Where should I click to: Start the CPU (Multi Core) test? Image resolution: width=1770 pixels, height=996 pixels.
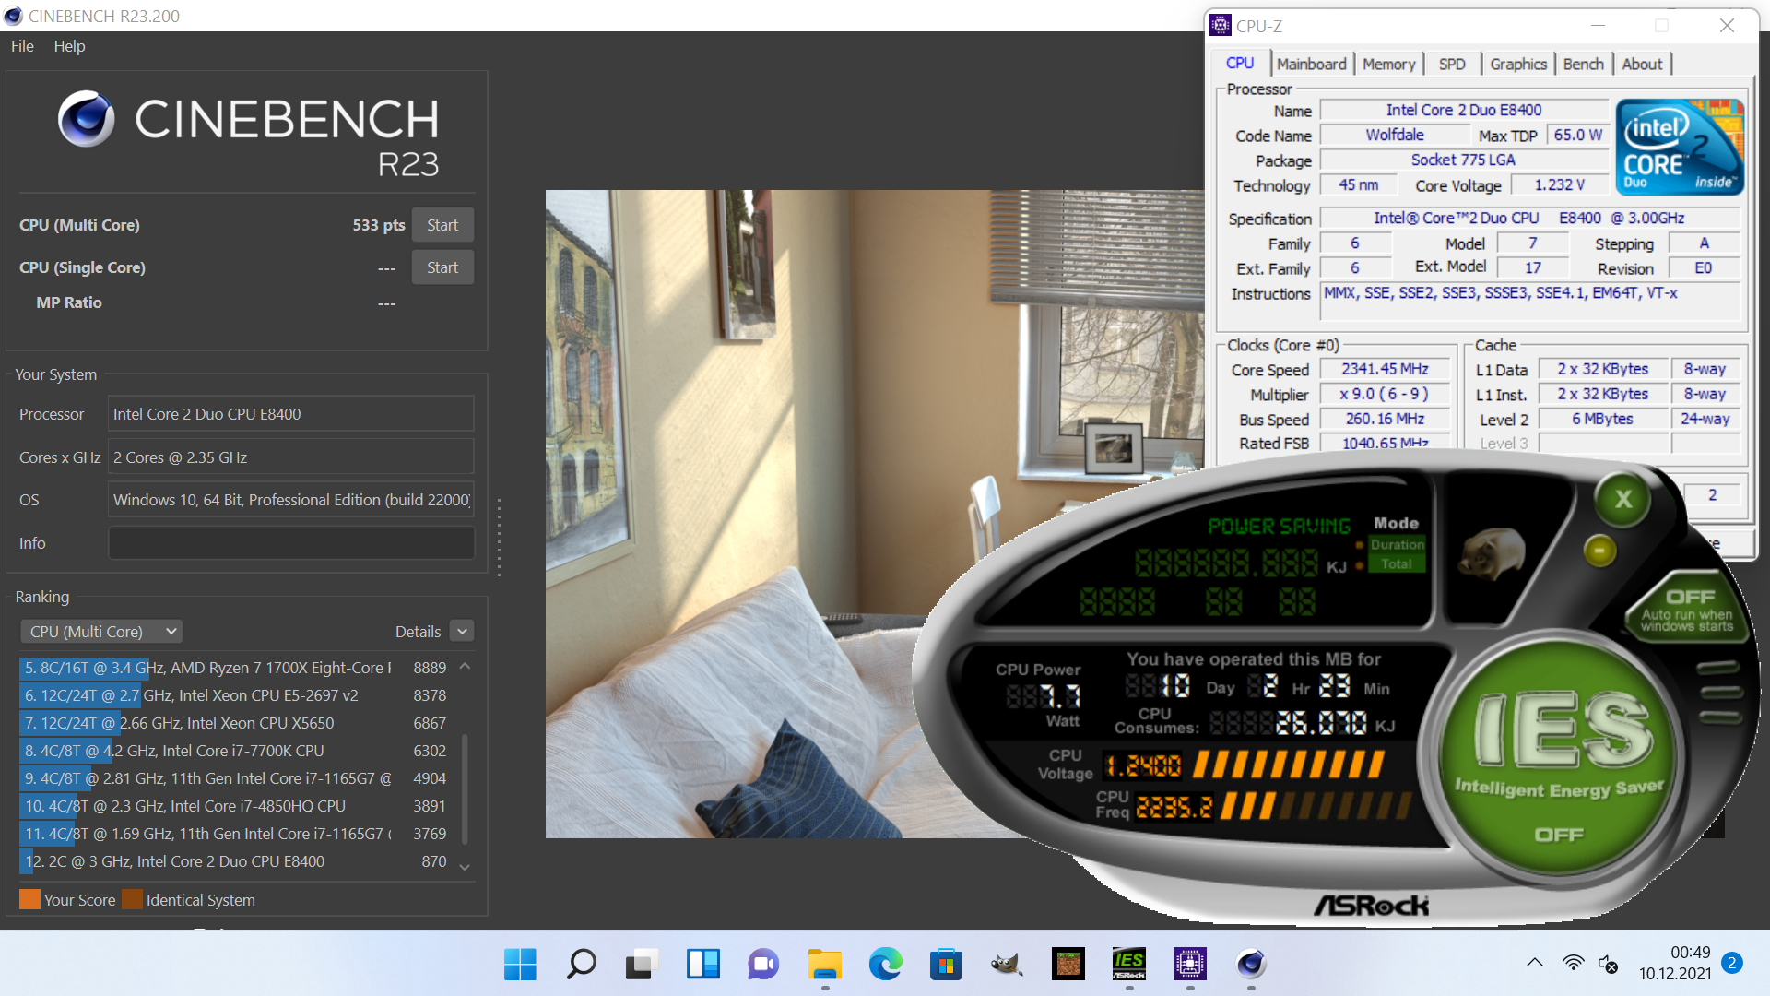[x=442, y=225]
